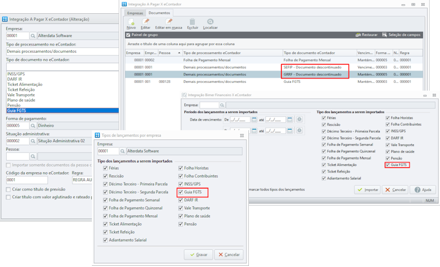Click the Importar button
This screenshot has height=267, width=440.
point(368,190)
